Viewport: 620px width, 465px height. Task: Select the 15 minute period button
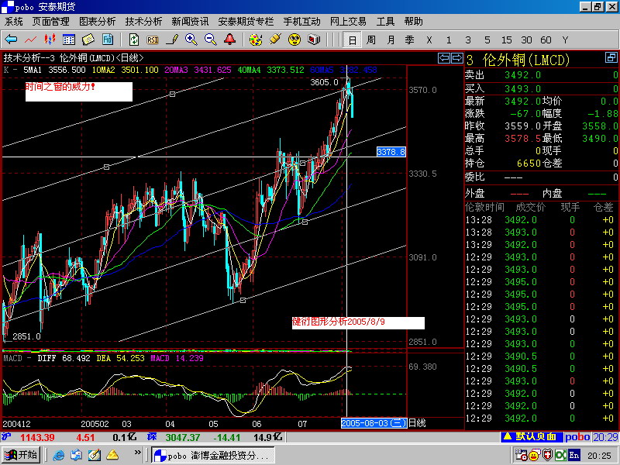pyautogui.click(x=507, y=40)
